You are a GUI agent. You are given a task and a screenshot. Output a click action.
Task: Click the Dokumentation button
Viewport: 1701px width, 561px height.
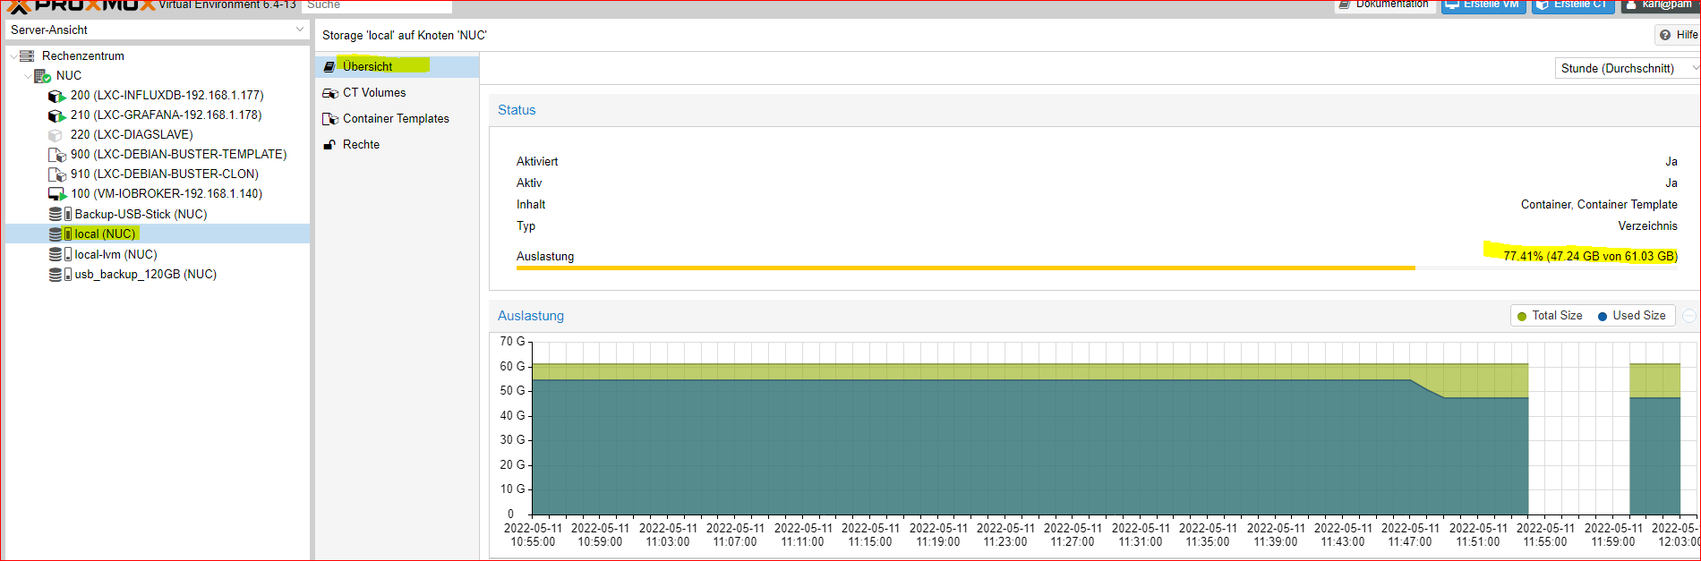pos(1385,5)
